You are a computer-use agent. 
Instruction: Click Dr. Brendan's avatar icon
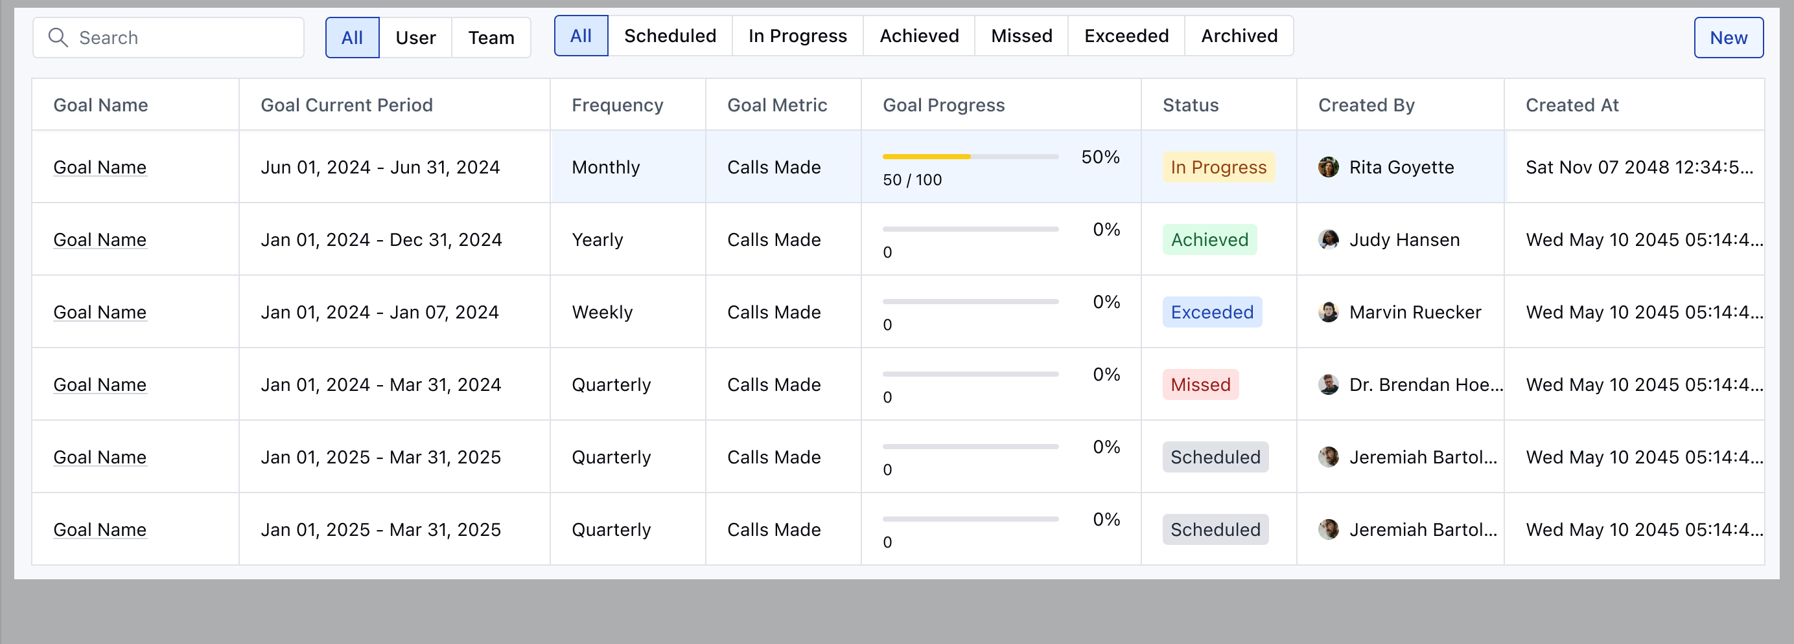click(x=1328, y=384)
